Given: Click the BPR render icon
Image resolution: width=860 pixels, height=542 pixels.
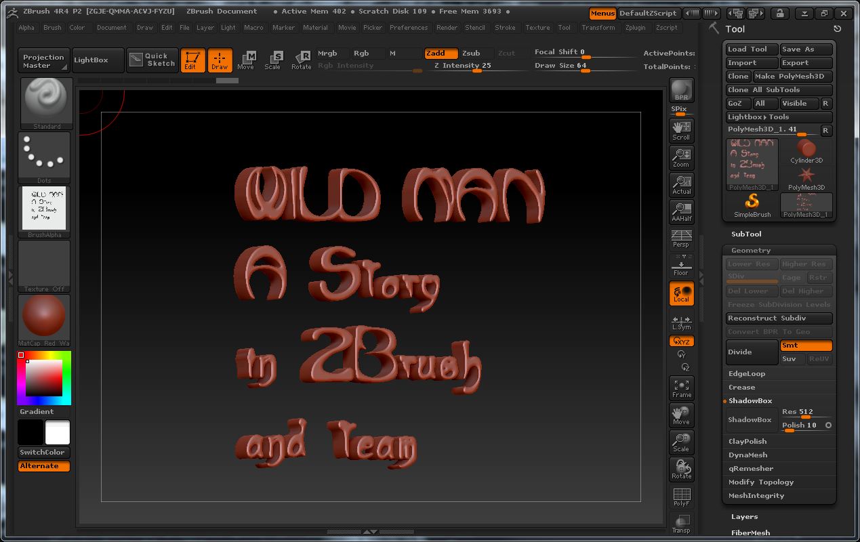Looking at the screenshot, I should click(x=681, y=90).
